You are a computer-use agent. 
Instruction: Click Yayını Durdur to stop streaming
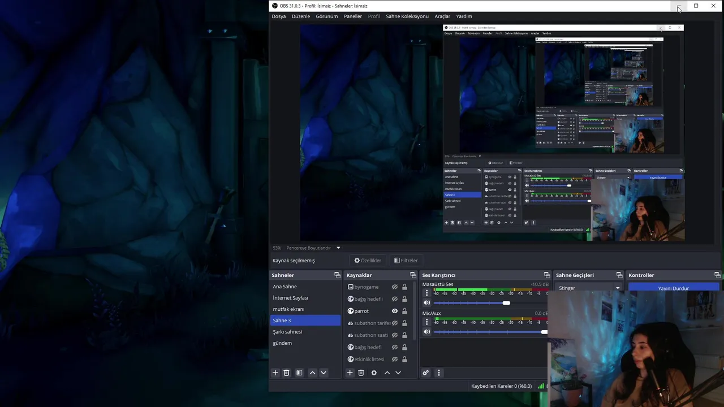[x=674, y=288]
